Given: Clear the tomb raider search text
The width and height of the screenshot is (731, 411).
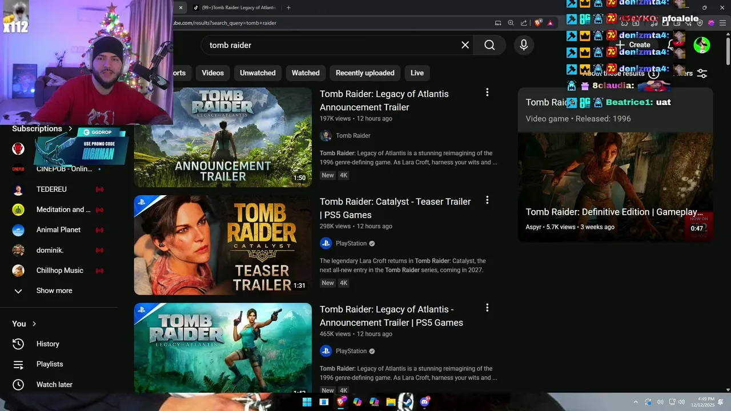Looking at the screenshot, I should click(x=465, y=45).
